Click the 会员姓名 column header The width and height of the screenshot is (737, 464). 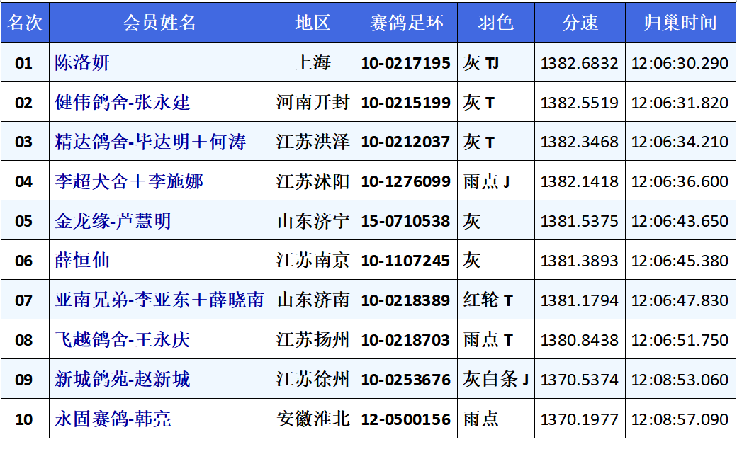159,23
